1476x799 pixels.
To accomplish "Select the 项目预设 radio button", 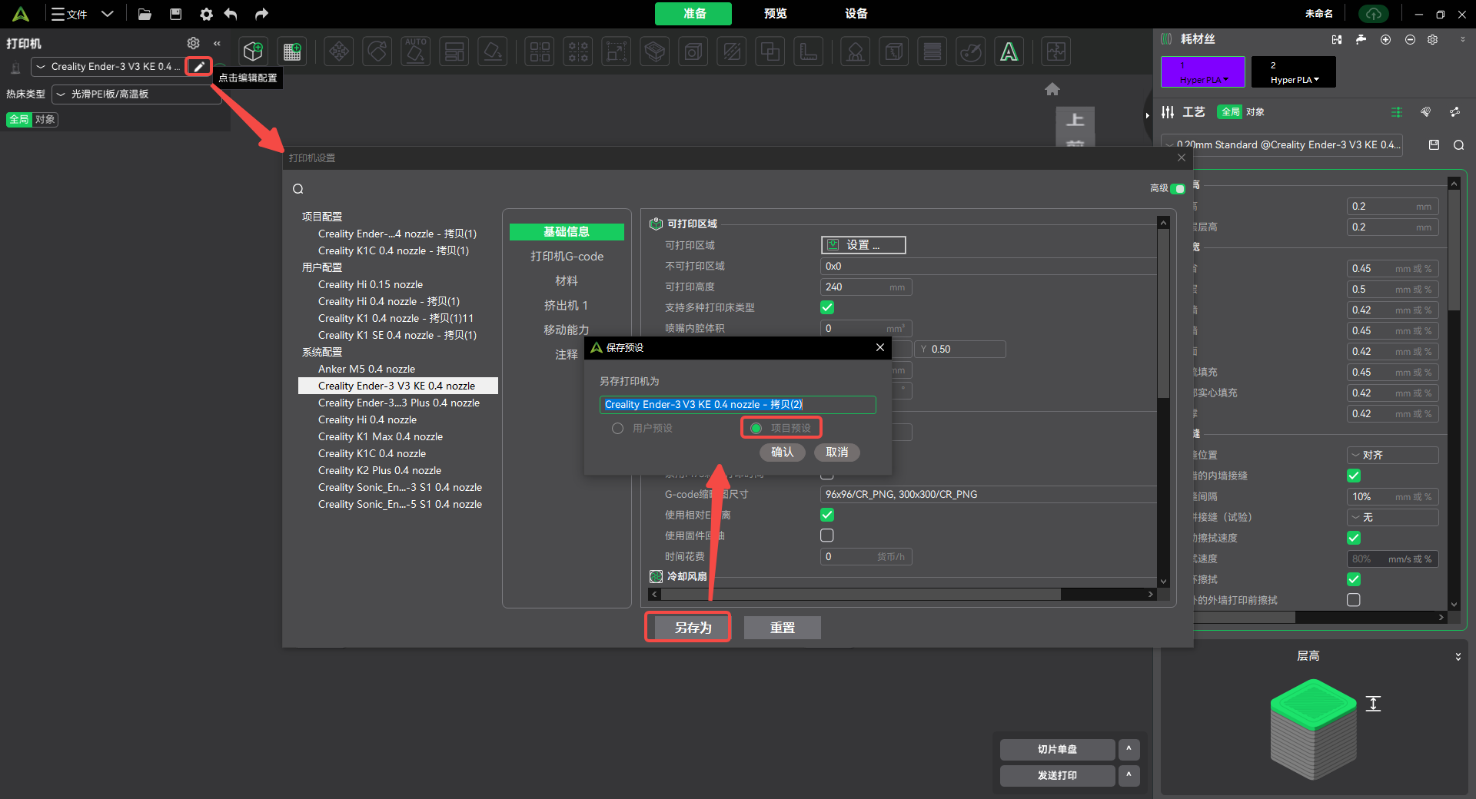I will (756, 429).
